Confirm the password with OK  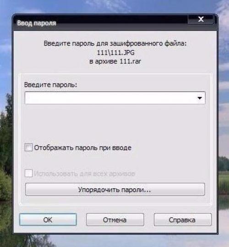click(48, 219)
